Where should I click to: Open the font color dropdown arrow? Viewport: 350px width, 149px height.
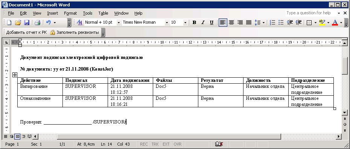click(341, 23)
